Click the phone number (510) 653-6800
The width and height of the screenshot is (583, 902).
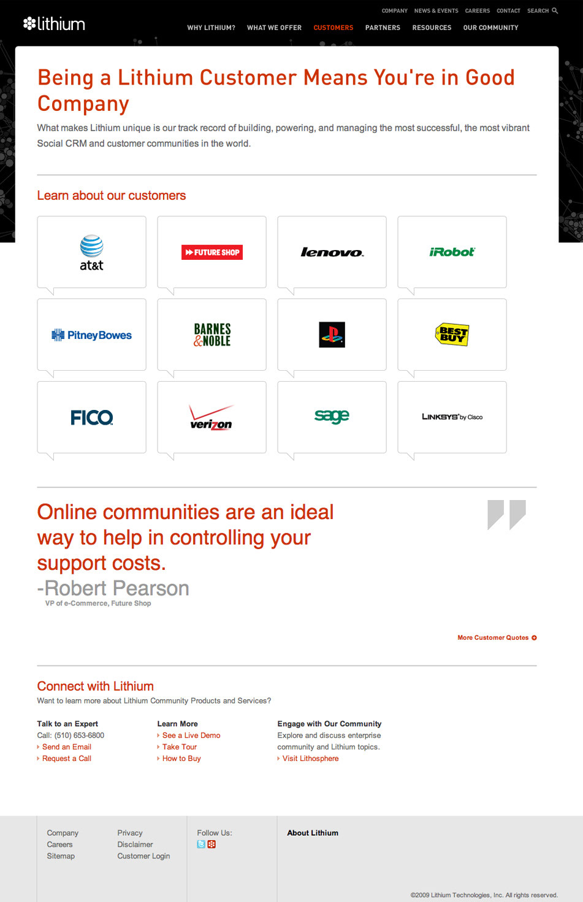point(79,735)
